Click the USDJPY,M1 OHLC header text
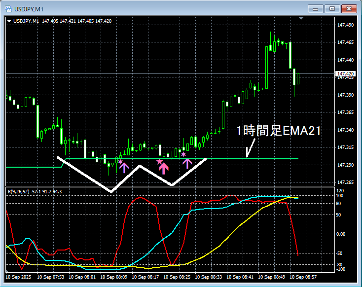Image resolution: width=363 pixels, height=287 pixels. pos(62,21)
